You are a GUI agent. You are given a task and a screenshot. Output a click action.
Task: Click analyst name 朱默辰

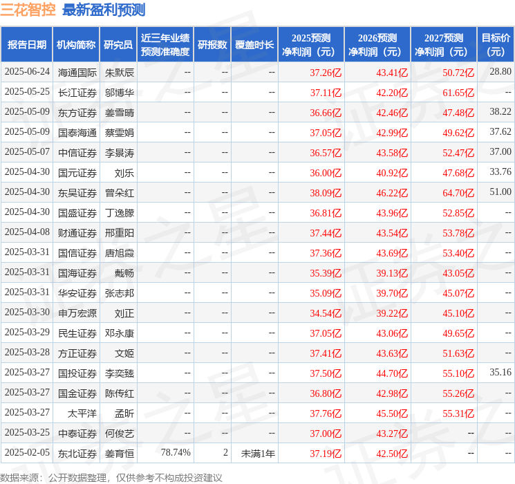[120, 73]
